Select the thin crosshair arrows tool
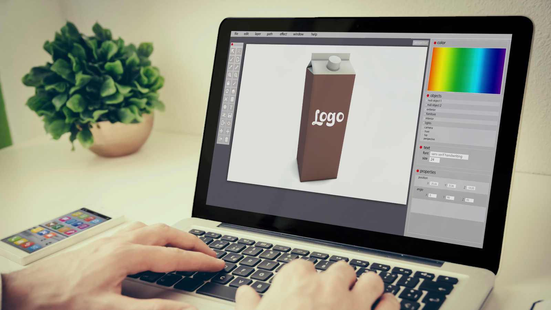 228,132
